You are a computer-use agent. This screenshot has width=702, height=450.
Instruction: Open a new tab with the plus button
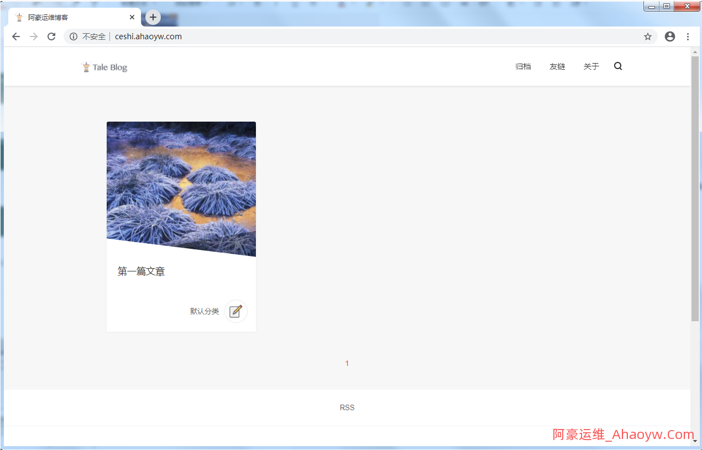(153, 17)
